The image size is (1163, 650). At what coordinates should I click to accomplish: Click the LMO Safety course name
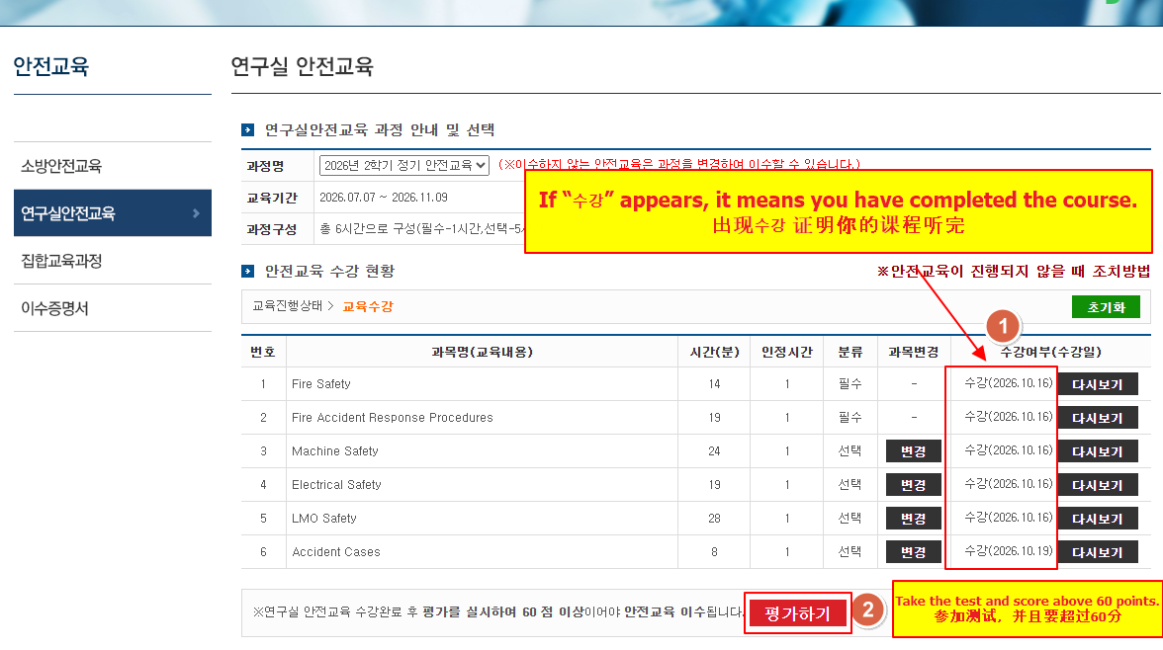[x=324, y=518]
